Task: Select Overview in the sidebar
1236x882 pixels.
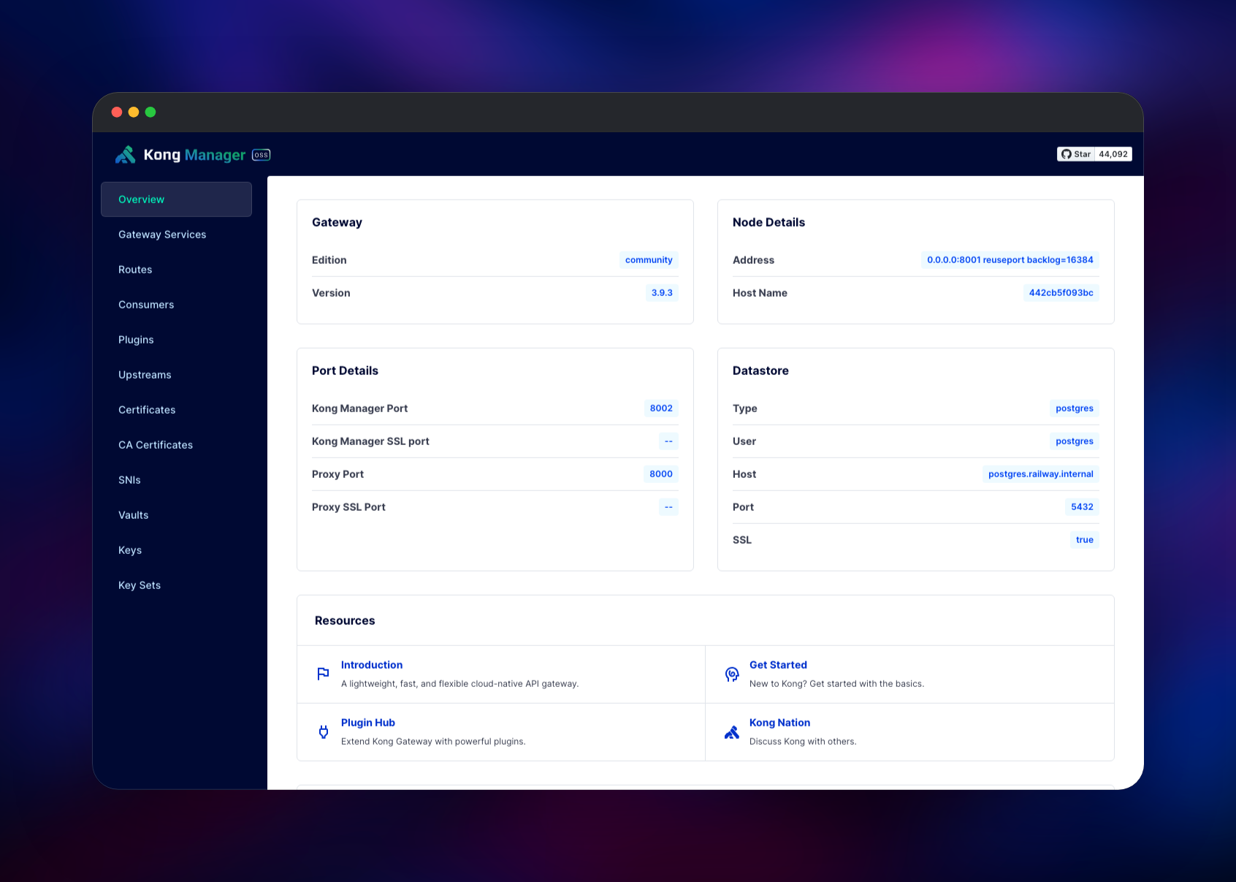Action: [176, 199]
